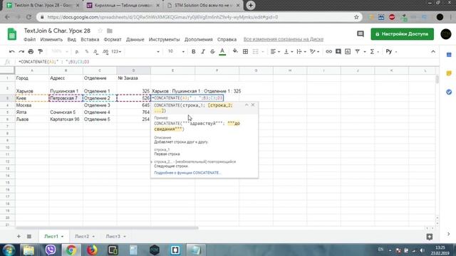This screenshot has width=456, height=256.
Task: Open Keep notes side panel
Action: 449,73
